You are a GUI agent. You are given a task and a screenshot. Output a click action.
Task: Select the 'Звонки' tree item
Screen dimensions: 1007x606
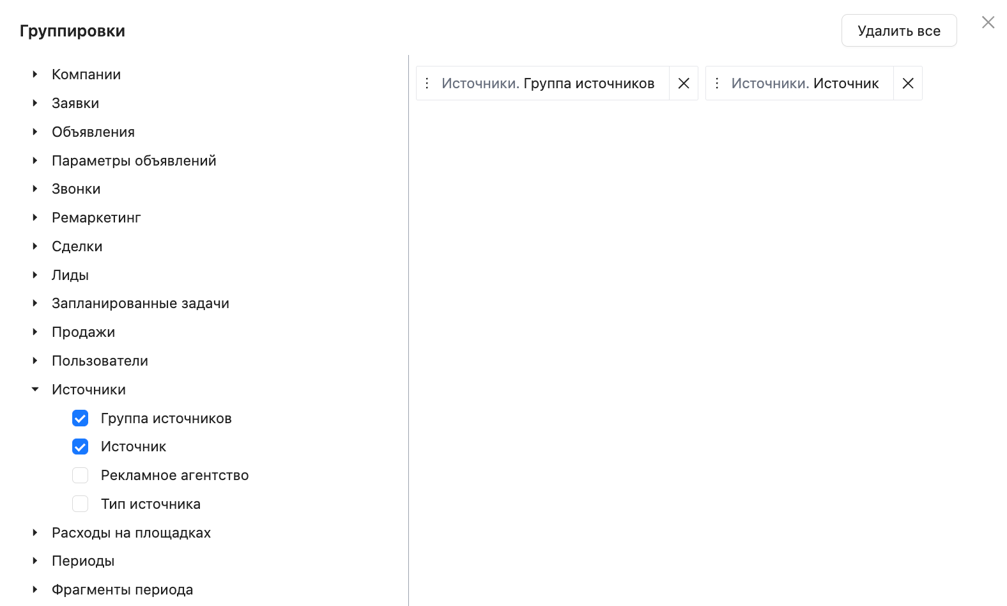pos(76,189)
